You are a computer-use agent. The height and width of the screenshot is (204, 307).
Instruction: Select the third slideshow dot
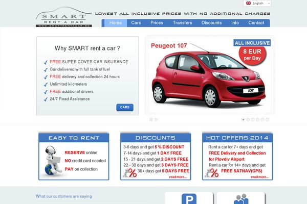point(253,119)
